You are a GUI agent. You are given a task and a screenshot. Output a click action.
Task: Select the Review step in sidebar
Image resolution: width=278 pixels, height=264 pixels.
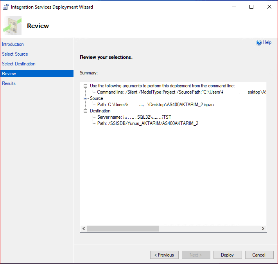(9, 74)
